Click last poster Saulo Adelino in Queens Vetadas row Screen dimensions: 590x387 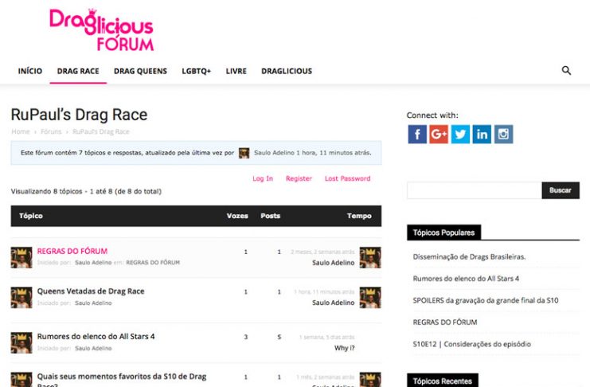point(334,303)
